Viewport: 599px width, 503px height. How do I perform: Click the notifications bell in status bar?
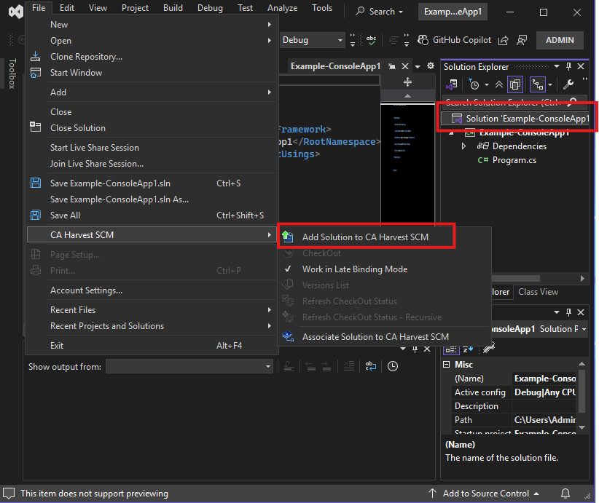tap(565, 494)
